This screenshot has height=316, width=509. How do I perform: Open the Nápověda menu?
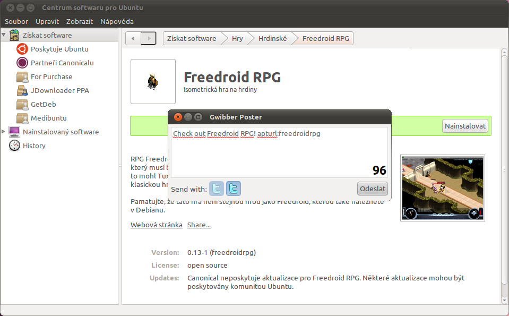tap(117, 21)
